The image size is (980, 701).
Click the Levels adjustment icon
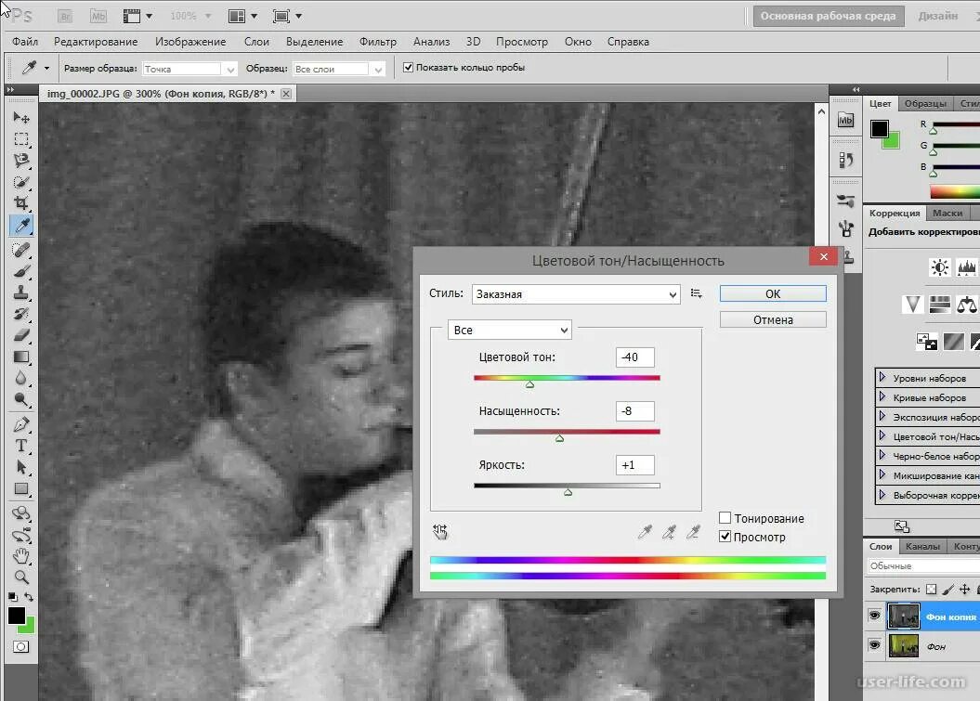(966, 268)
